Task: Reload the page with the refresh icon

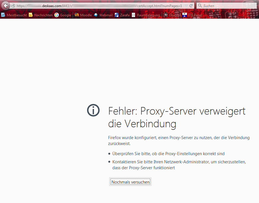Action: coord(191,6)
